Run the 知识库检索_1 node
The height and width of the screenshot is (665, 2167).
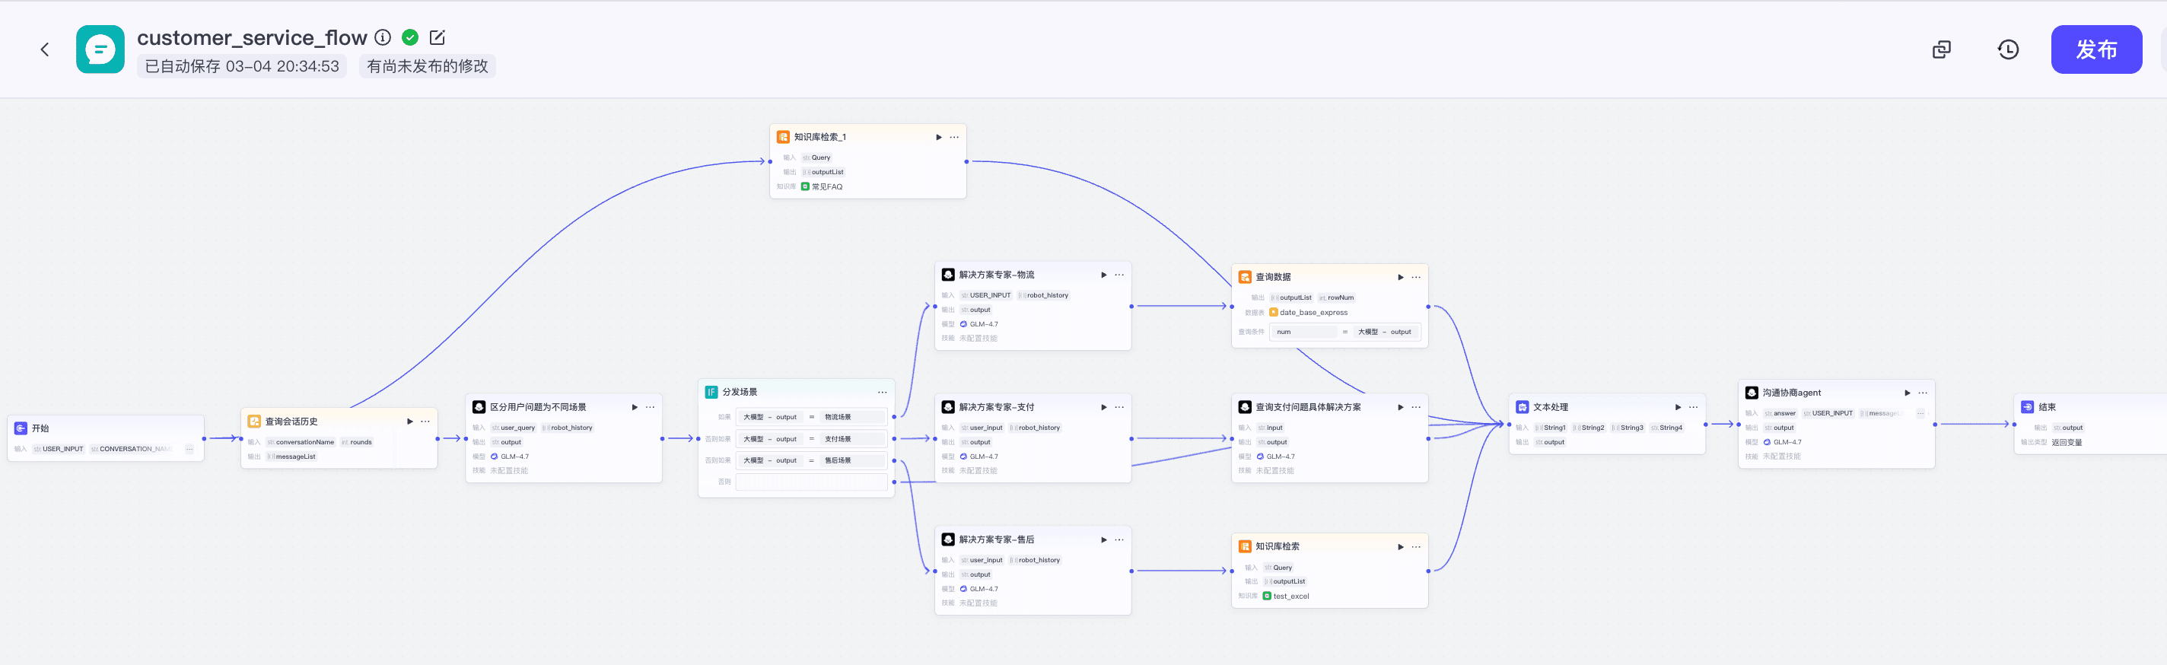coord(939,137)
